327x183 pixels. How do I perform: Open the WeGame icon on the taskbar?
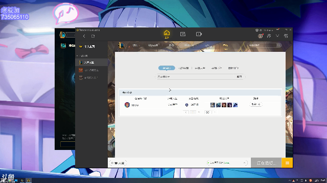pyautogui.click(x=29, y=180)
